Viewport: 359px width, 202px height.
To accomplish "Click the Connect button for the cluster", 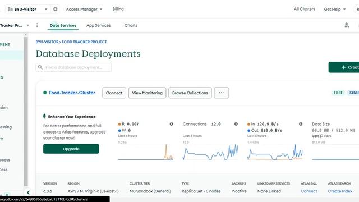I will pyautogui.click(x=114, y=93).
